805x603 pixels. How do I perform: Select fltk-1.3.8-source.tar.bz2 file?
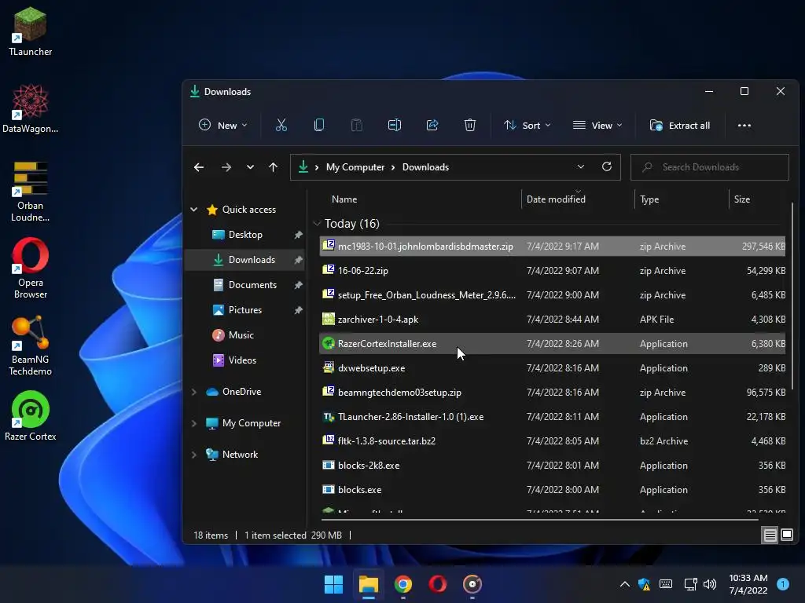tap(553, 441)
